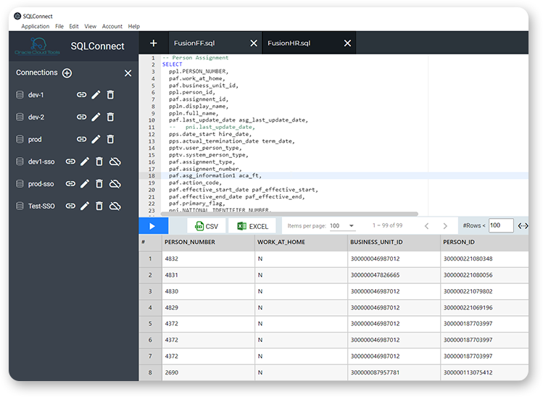
Task: Toggle cloud-off icon for Test-SSO
Action: 115,206
